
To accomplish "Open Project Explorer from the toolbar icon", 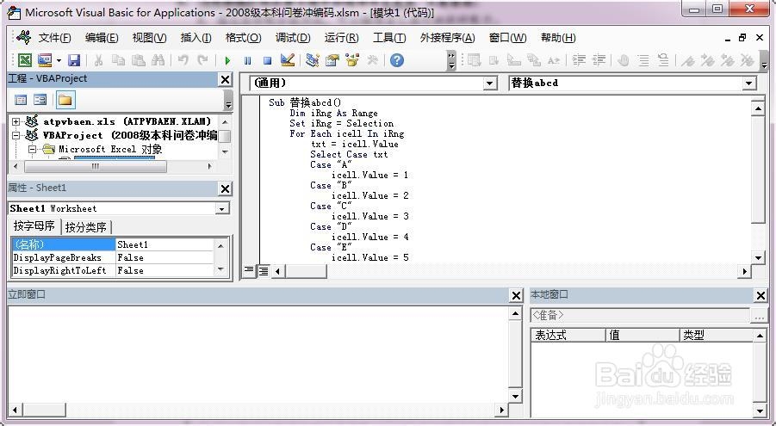I will click(313, 60).
